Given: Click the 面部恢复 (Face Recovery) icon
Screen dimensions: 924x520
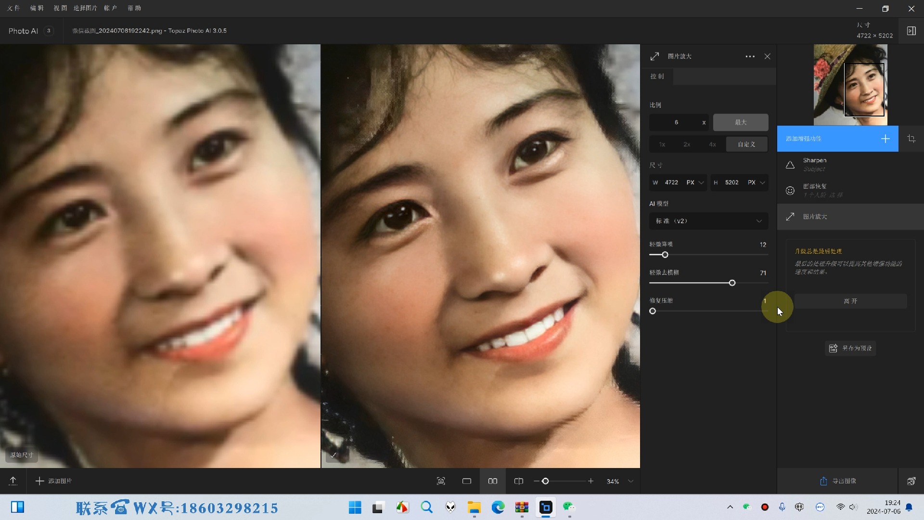Looking at the screenshot, I should 790,191.
